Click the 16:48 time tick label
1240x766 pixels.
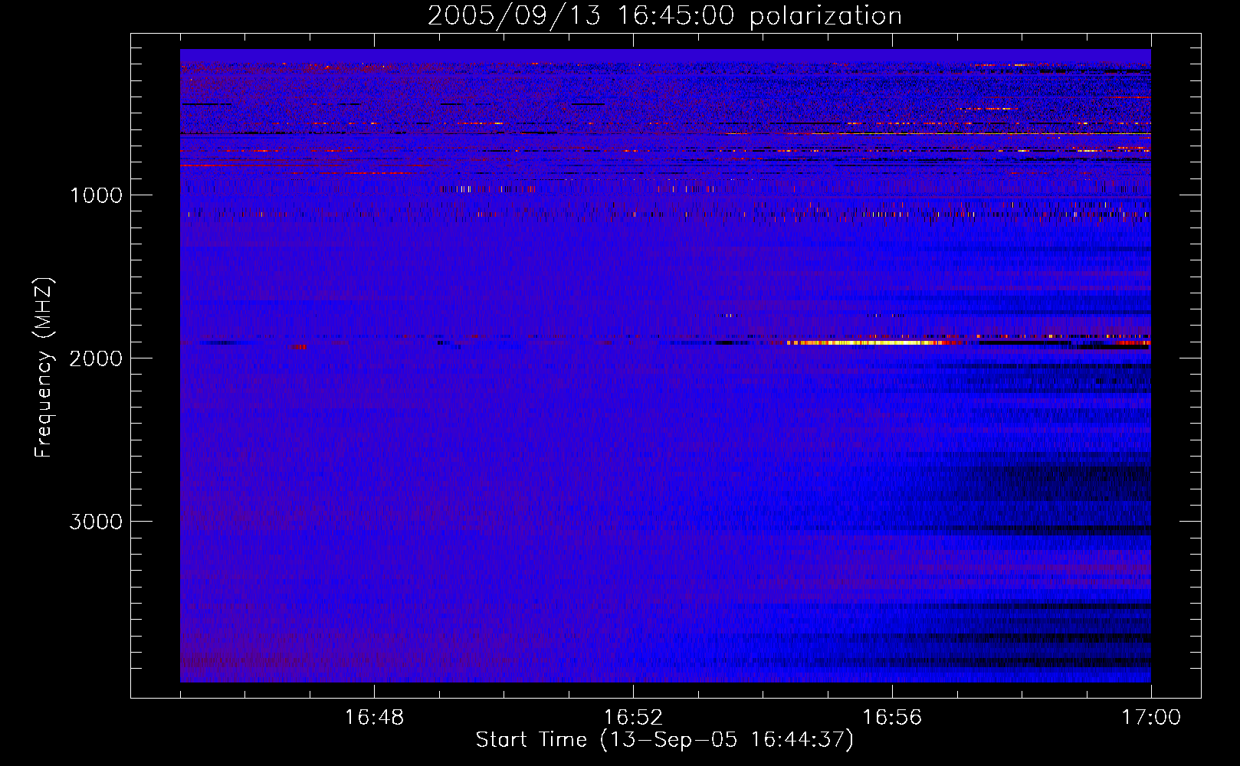pos(374,718)
